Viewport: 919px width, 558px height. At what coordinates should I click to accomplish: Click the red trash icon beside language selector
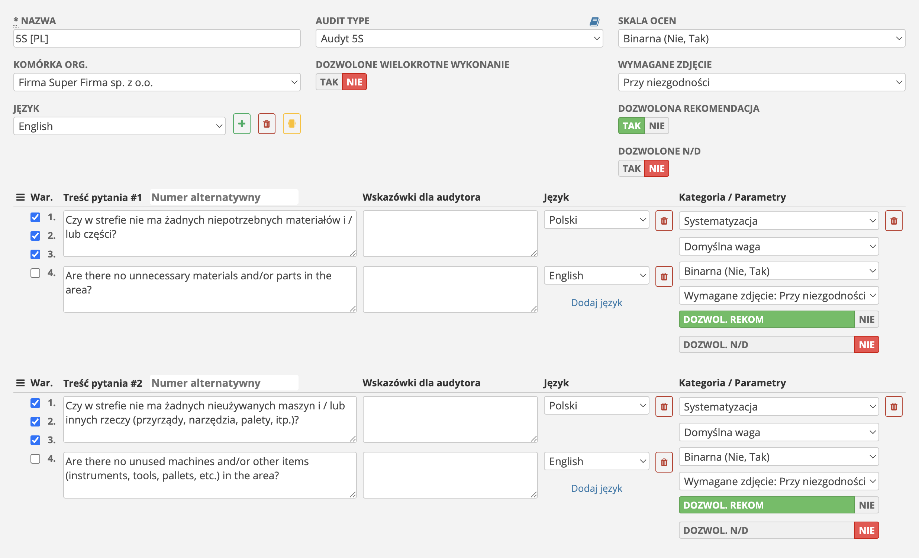[266, 124]
